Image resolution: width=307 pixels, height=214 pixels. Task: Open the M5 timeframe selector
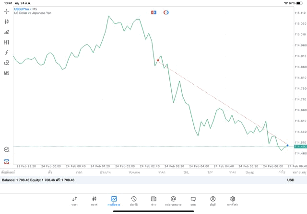tap(7, 73)
